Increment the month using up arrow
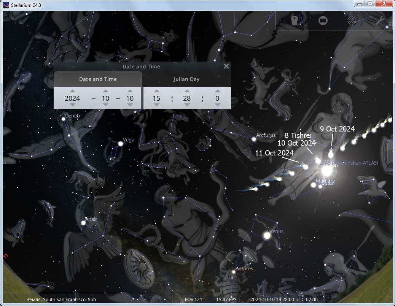 [x=105, y=91]
